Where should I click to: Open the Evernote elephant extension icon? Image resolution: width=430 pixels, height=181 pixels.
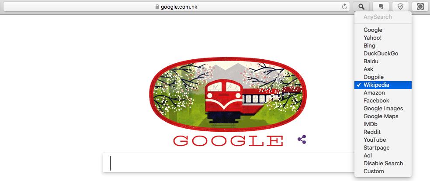[x=381, y=7]
